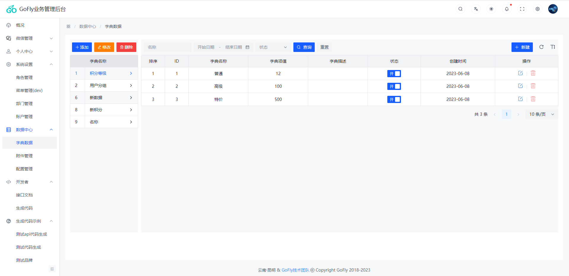Open 附件管理 in the sidebar

(x=24, y=156)
